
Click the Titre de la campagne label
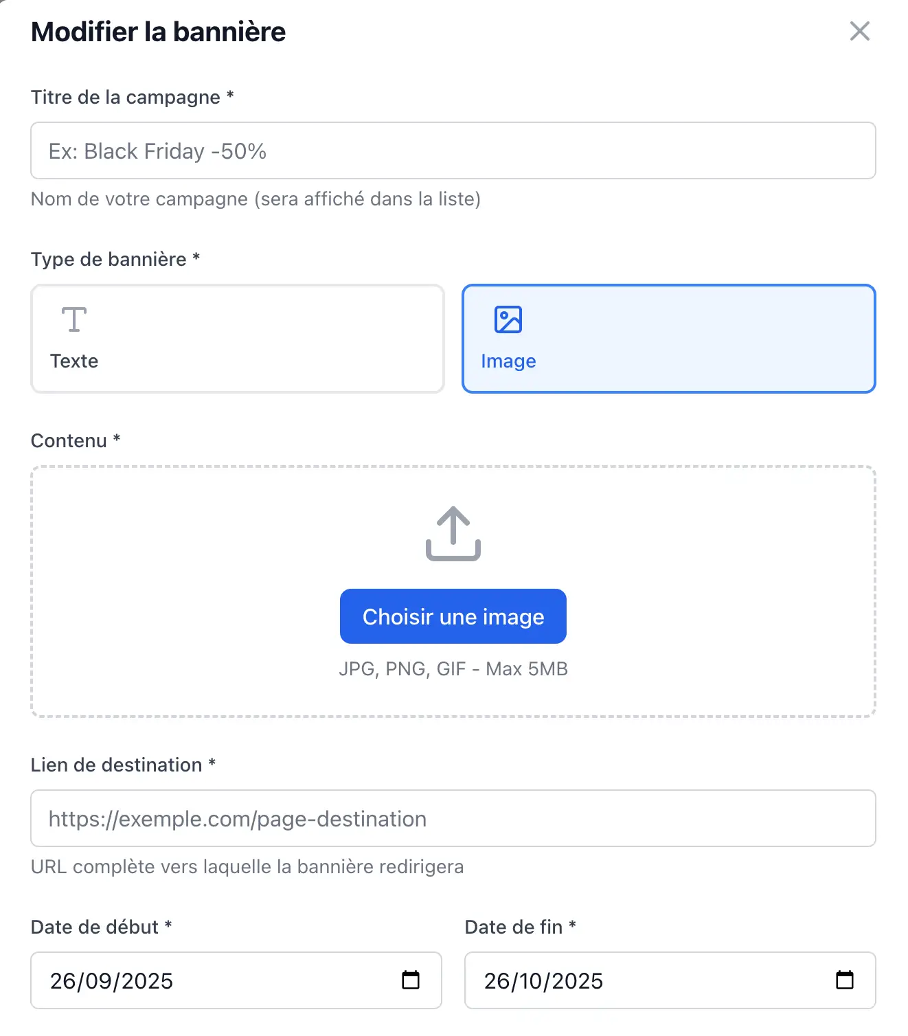(126, 97)
